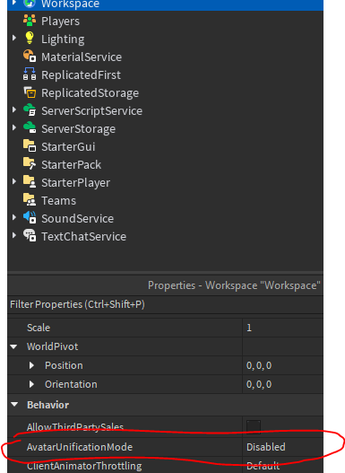Collapse the WorldPivot property group
The height and width of the screenshot is (473, 345).
[x=13, y=347]
